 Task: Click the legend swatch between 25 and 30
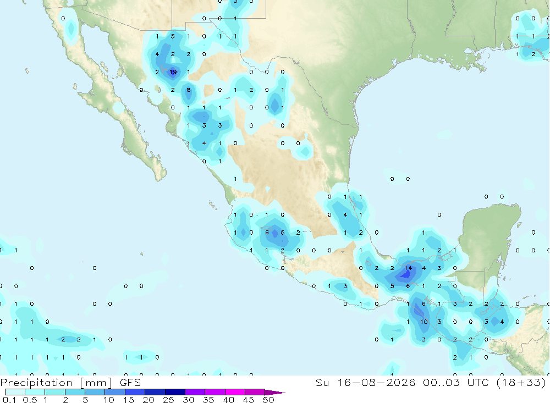pyautogui.click(x=175, y=392)
